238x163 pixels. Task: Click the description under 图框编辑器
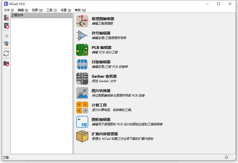click(127, 124)
